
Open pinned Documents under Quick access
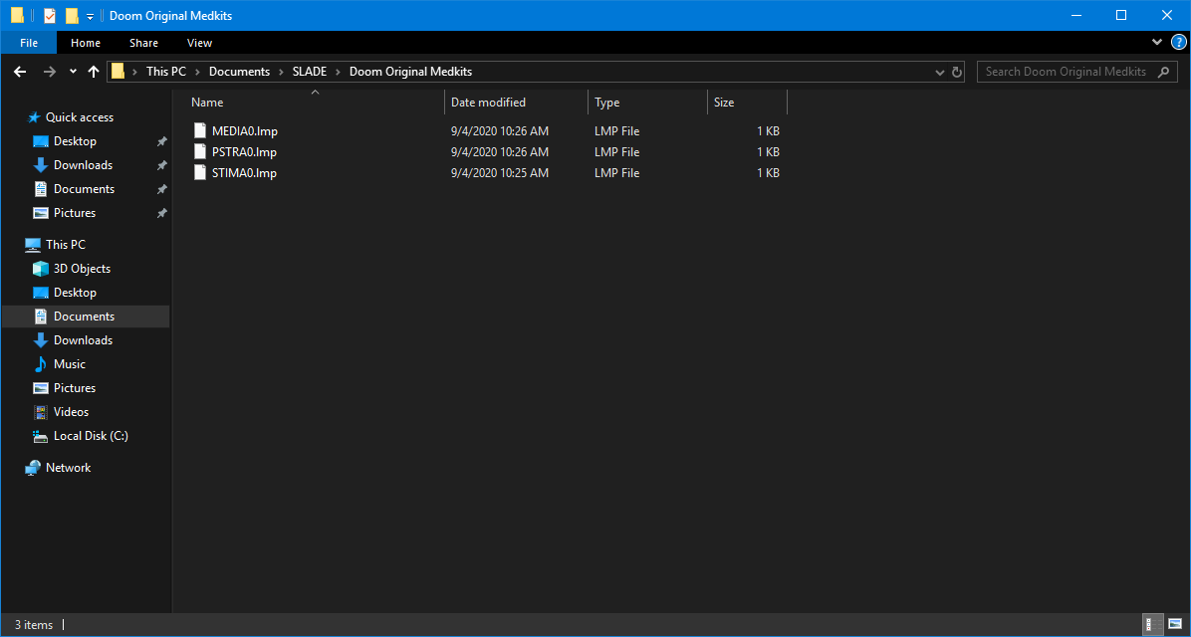tap(84, 189)
